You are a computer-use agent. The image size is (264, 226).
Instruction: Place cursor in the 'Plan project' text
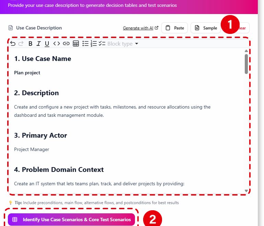coord(27,73)
